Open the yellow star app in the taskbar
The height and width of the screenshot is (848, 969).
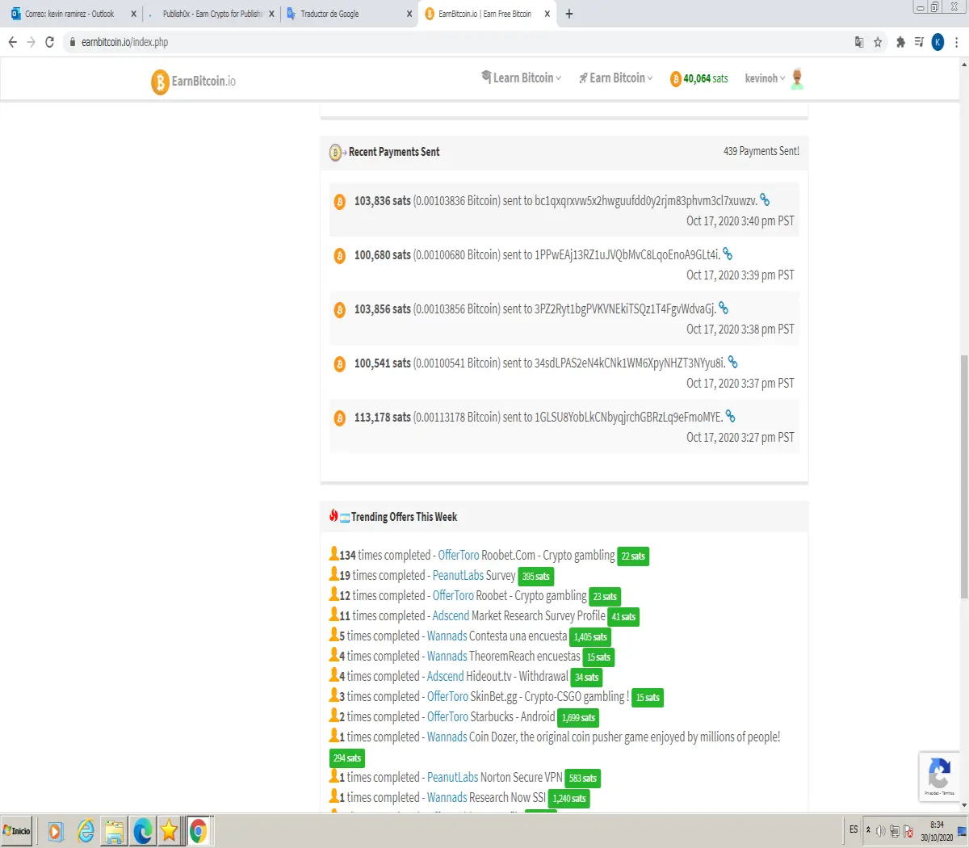(169, 831)
